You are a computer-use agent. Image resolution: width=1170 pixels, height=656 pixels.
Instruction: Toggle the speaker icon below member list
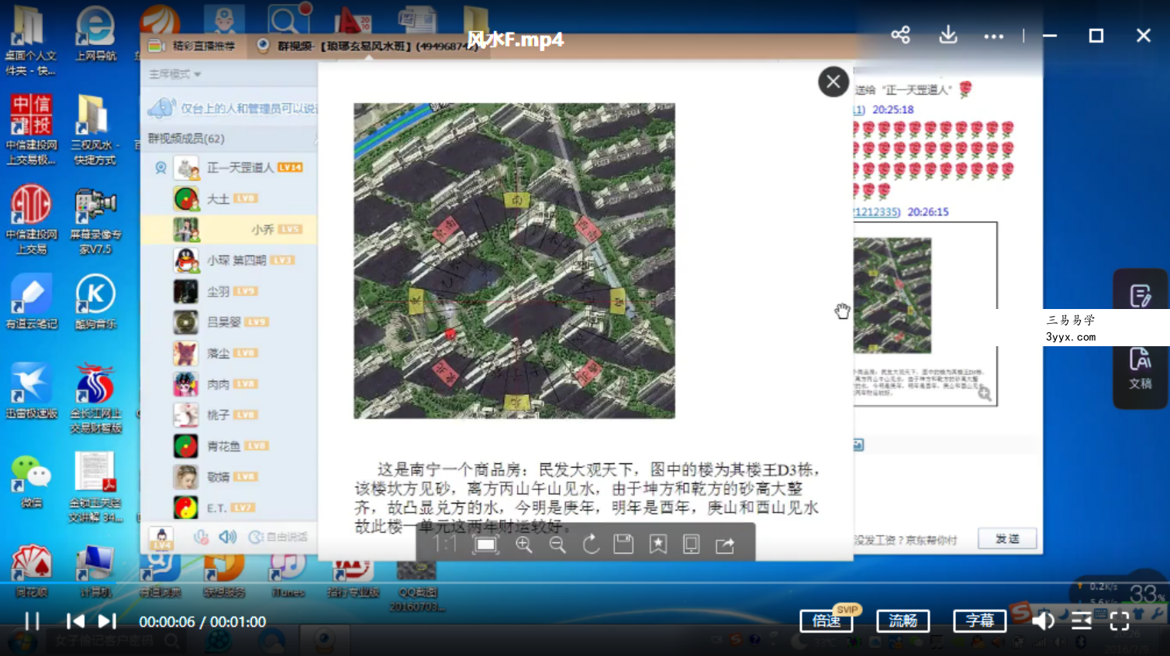(227, 537)
